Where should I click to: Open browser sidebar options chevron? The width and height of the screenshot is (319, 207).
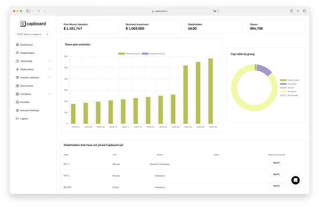(x=33, y=11)
